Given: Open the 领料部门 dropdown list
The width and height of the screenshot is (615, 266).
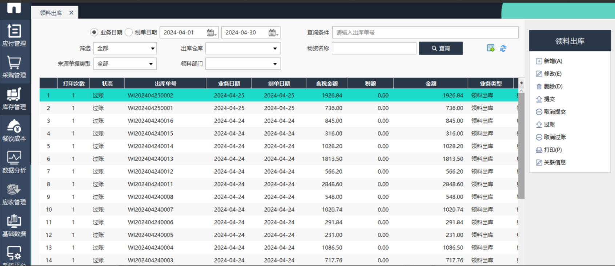Looking at the screenshot, I should [275, 64].
